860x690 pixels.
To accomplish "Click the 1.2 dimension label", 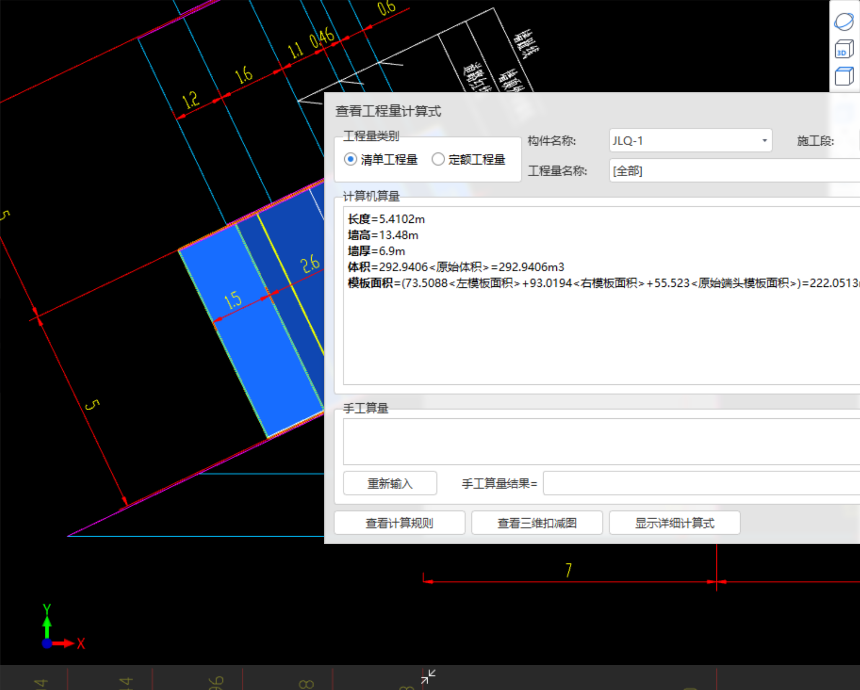I will (x=191, y=100).
